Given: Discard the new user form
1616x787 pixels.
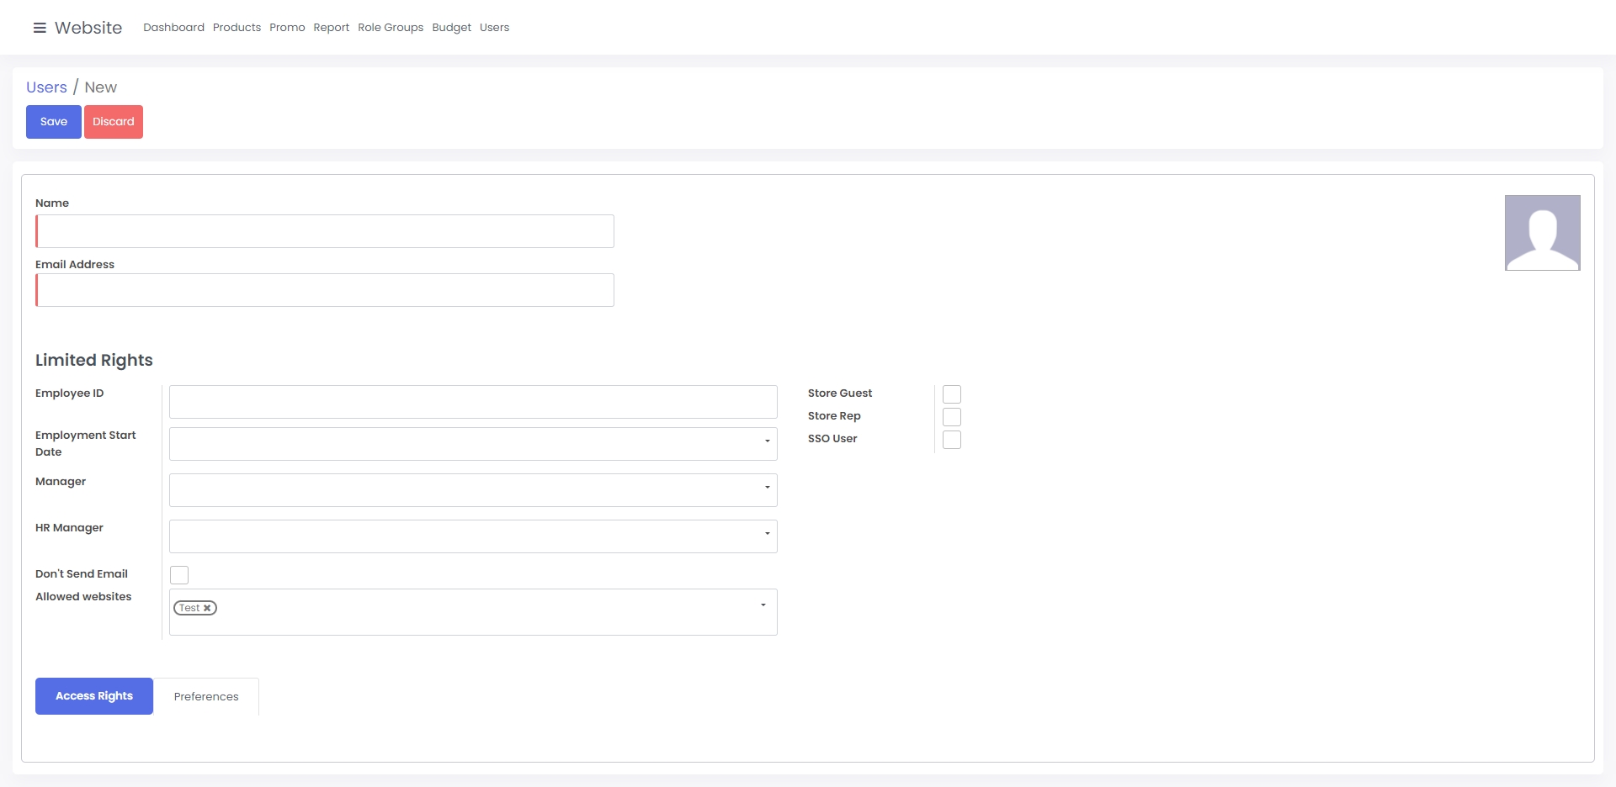Looking at the screenshot, I should [114, 122].
